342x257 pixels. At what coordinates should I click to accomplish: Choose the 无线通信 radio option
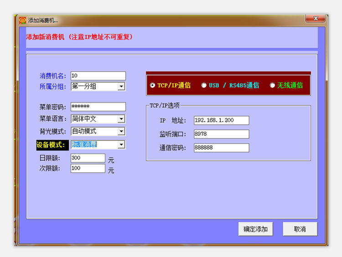click(272, 85)
